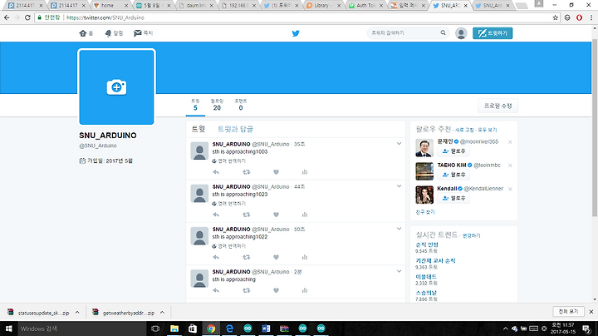This screenshot has height=336, width=598.
Task: Click the blue Tweet compose button
Action: [493, 33]
